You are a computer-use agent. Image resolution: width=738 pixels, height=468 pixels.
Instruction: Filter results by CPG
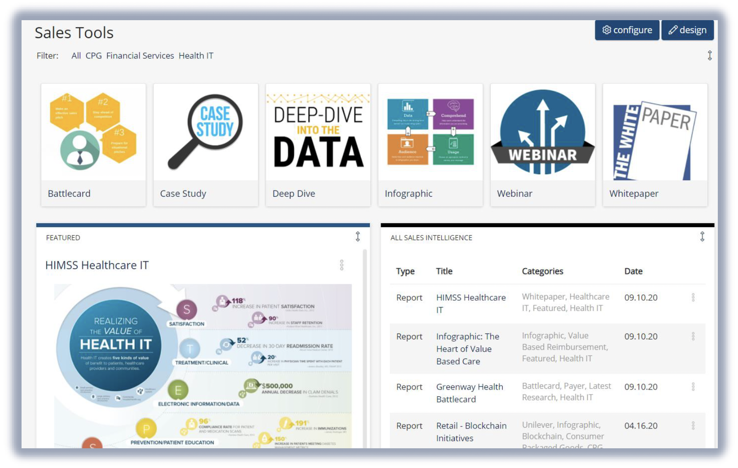tap(95, 55)
